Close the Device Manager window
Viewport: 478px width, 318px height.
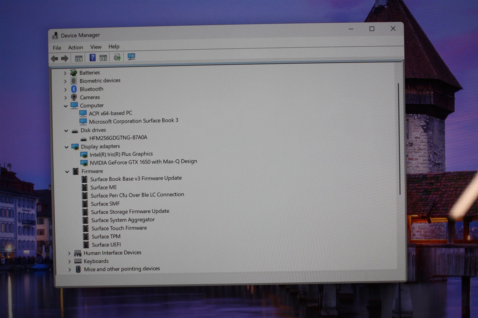pyautogui.click(x=393, y=28)
